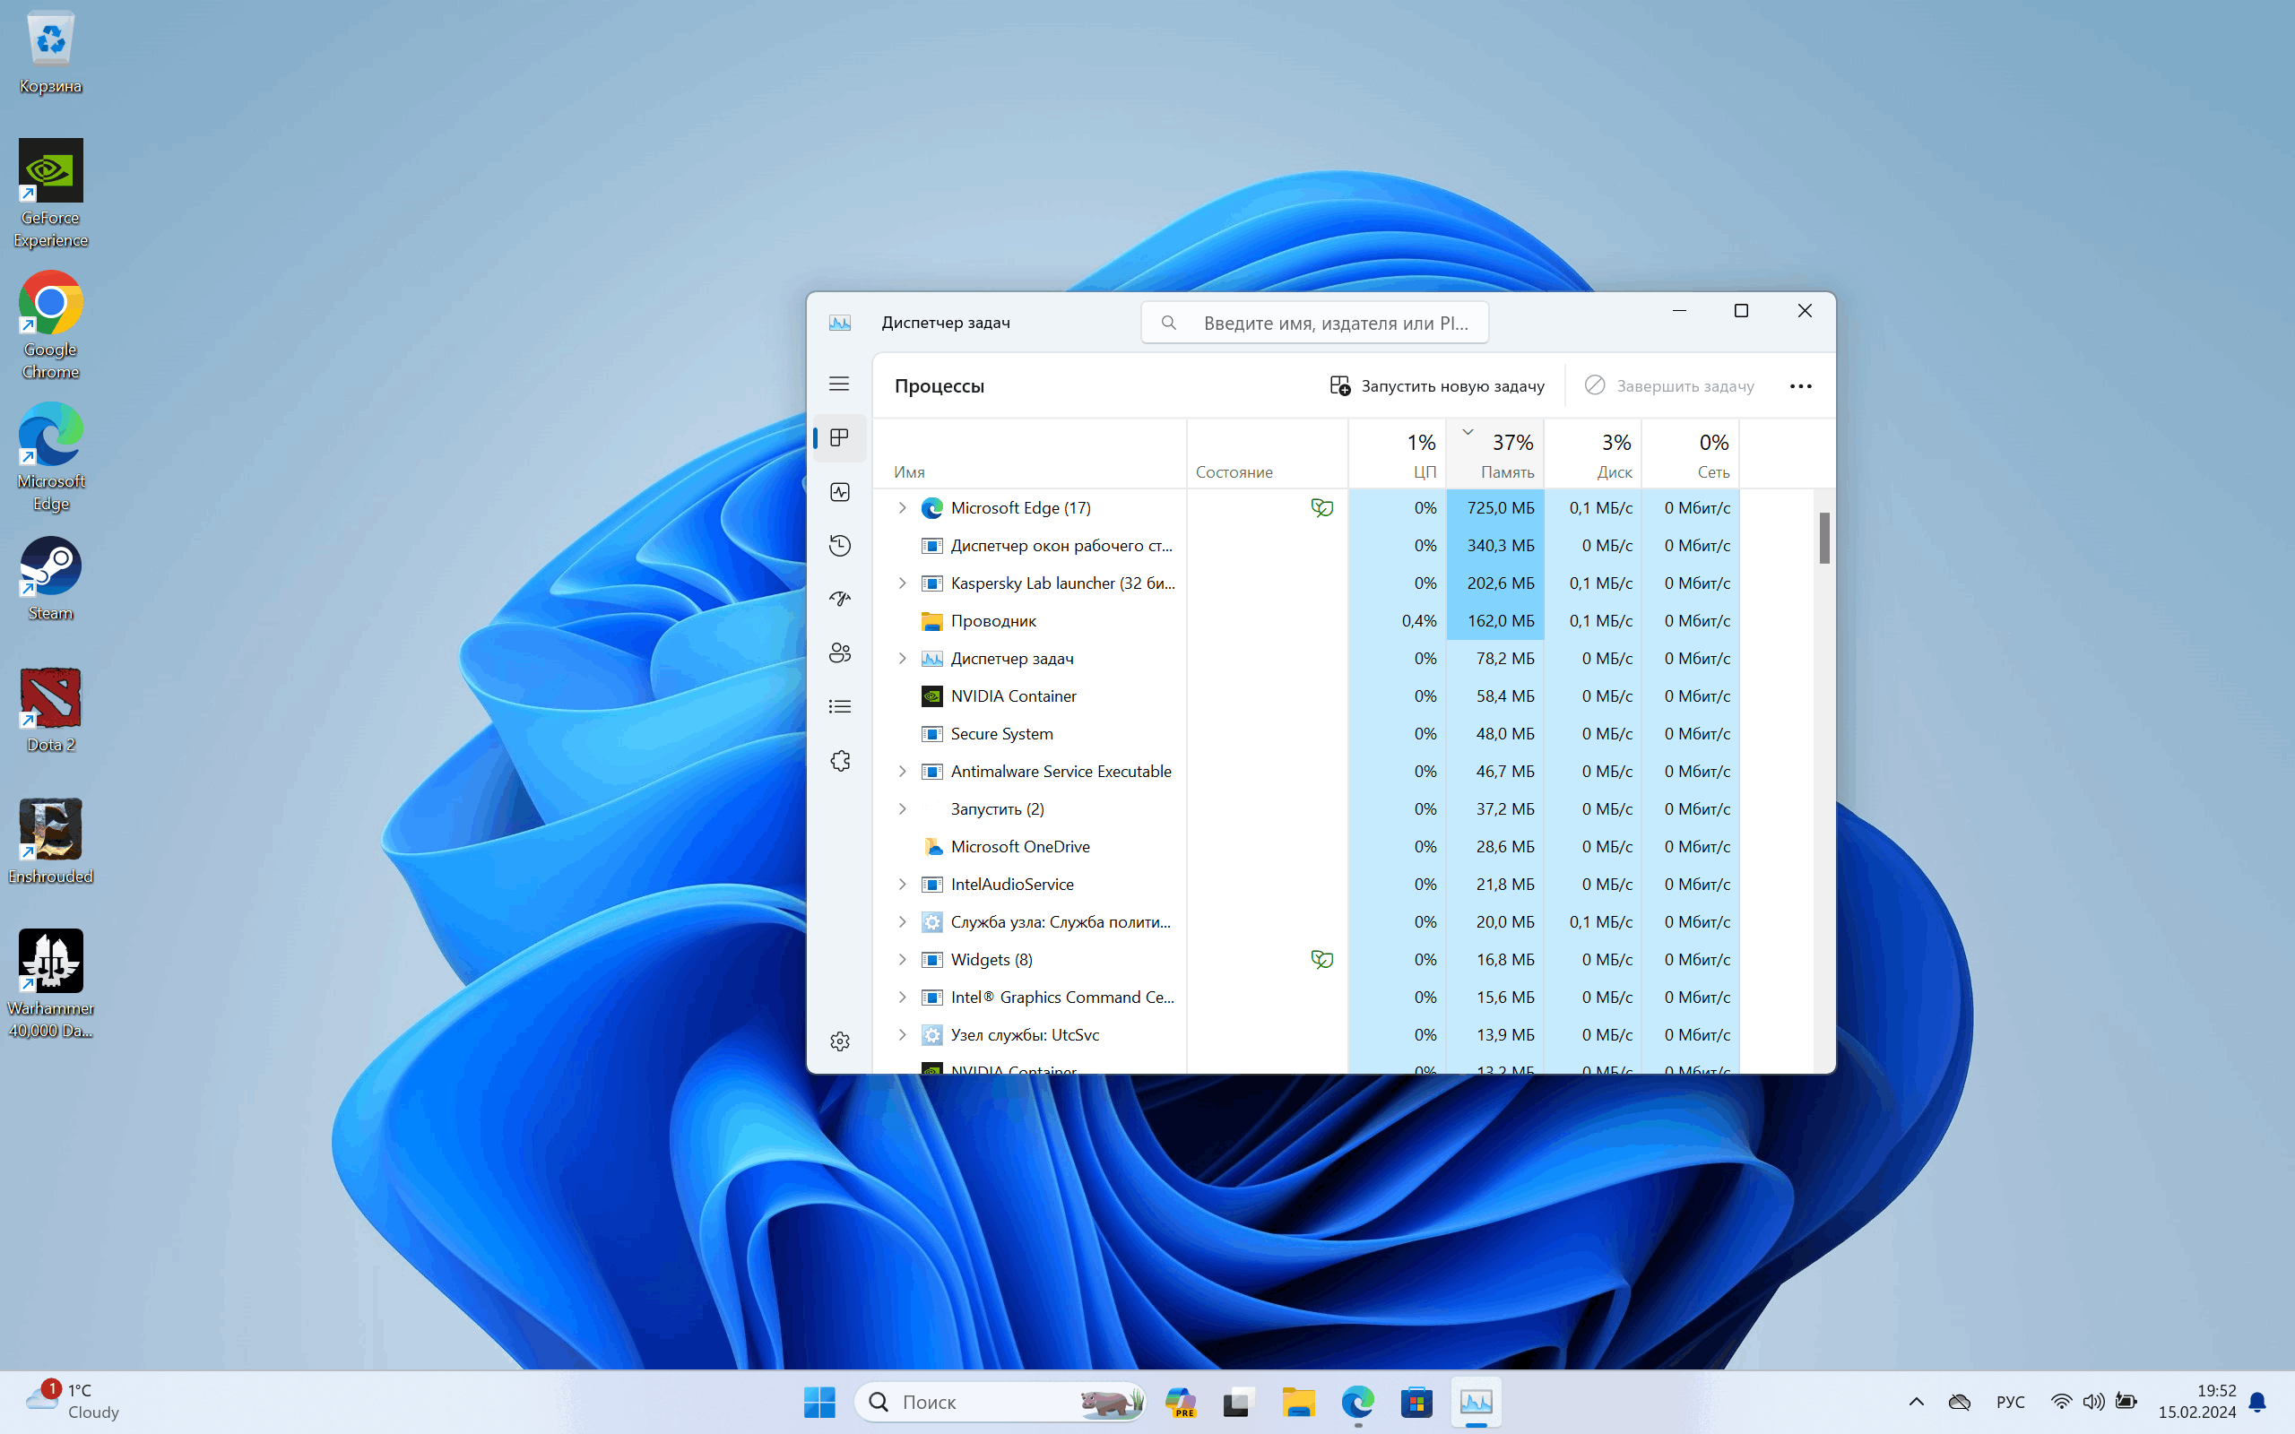This screenshot has height=1434, width=2295.
Task: Open Warhammer 40,000 desktop shortcut
Action: tap(50, 984)
